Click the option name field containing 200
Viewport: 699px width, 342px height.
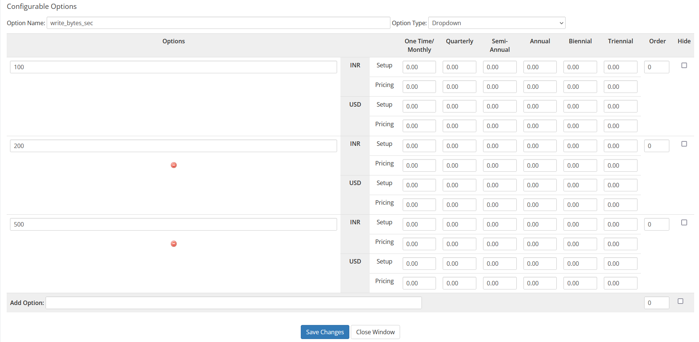[x=173, y=146]
